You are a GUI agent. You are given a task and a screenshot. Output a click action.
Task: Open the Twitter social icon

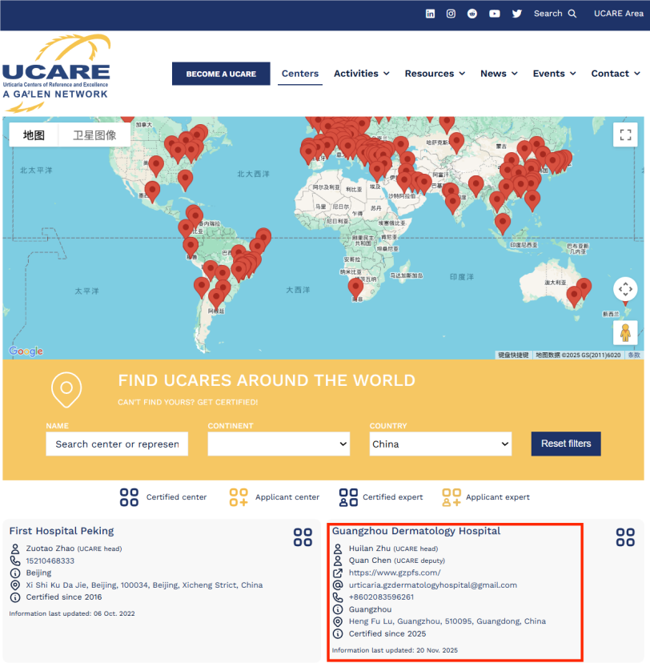[x=517, y=14]
